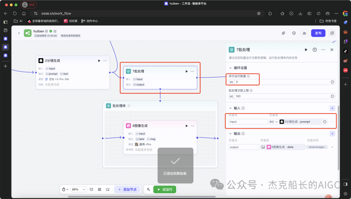Edit the huiben workflow name with pencil icon
The image size is (351, 199).
pyautogui.click(x=55, y=31)
